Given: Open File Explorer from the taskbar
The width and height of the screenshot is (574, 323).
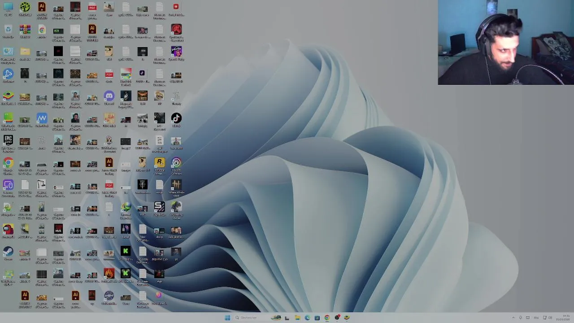Looking at the screenshot, I should pos(297,318).
